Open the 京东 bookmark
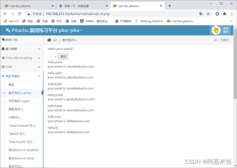237x168 pixels. [x=57, y=21]
